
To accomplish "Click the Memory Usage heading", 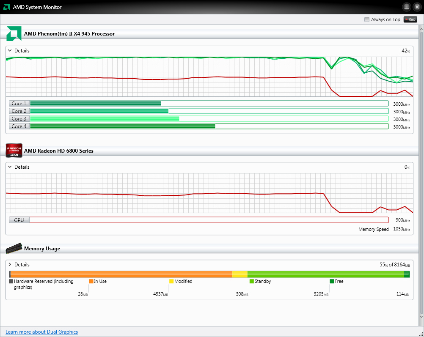I will 42,249.
